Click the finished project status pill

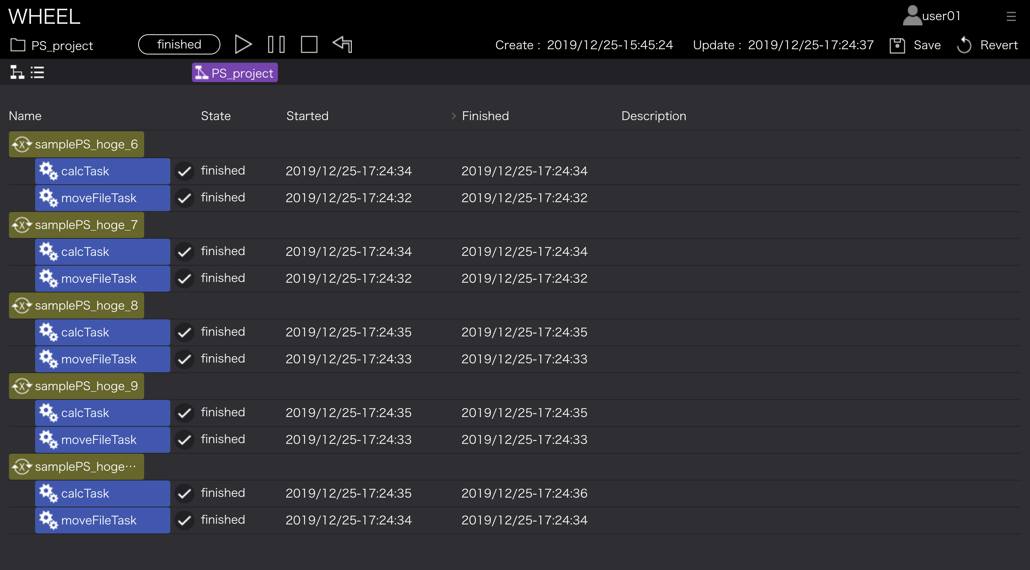click(179, 44)
